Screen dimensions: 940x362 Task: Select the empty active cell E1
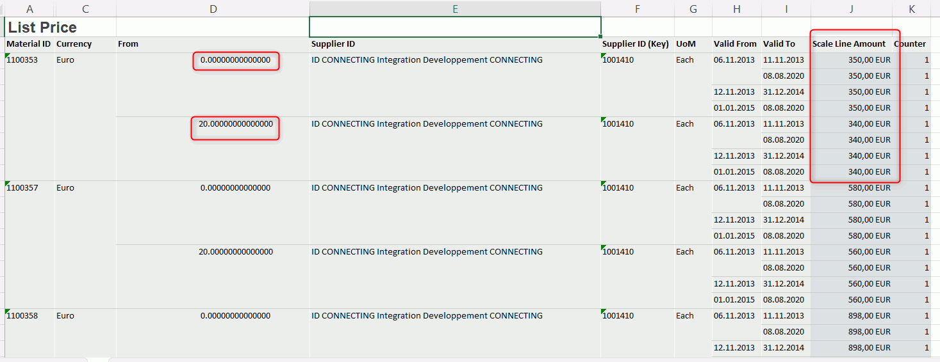(x=455, y=28)
